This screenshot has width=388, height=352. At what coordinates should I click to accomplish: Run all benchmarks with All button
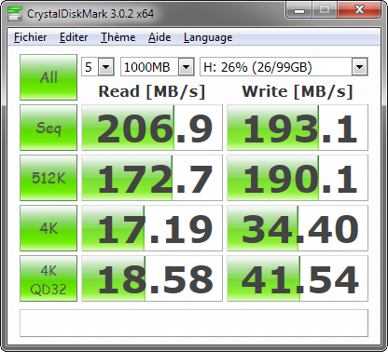point(48,77)
